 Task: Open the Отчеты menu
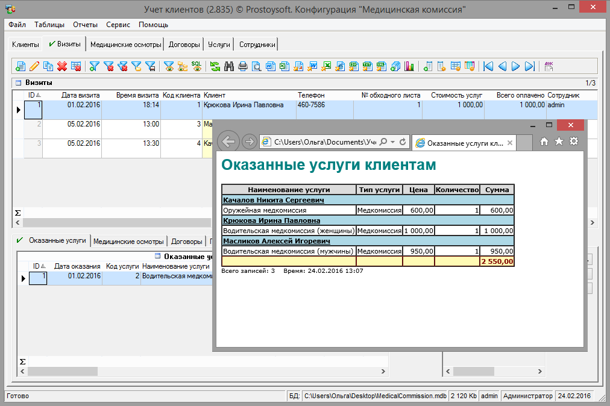(x=85, y=25)
